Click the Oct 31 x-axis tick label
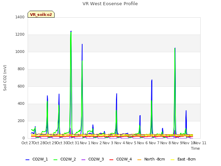The width and height of the screenshot is (221, 166). tap(73, 143)
